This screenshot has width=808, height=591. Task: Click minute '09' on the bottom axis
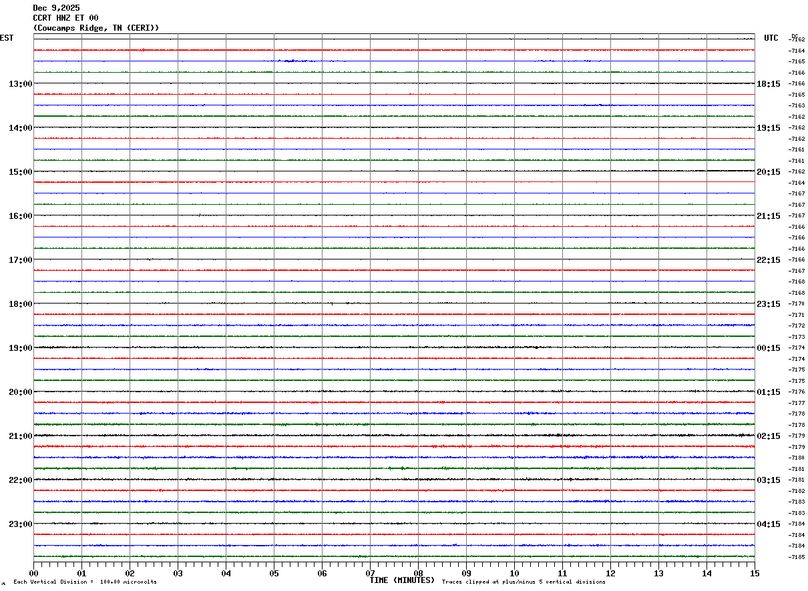coord(466,573)
